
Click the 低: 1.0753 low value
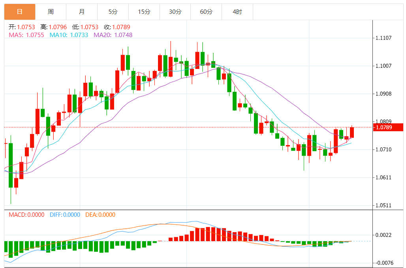click(x=85, y=27)
